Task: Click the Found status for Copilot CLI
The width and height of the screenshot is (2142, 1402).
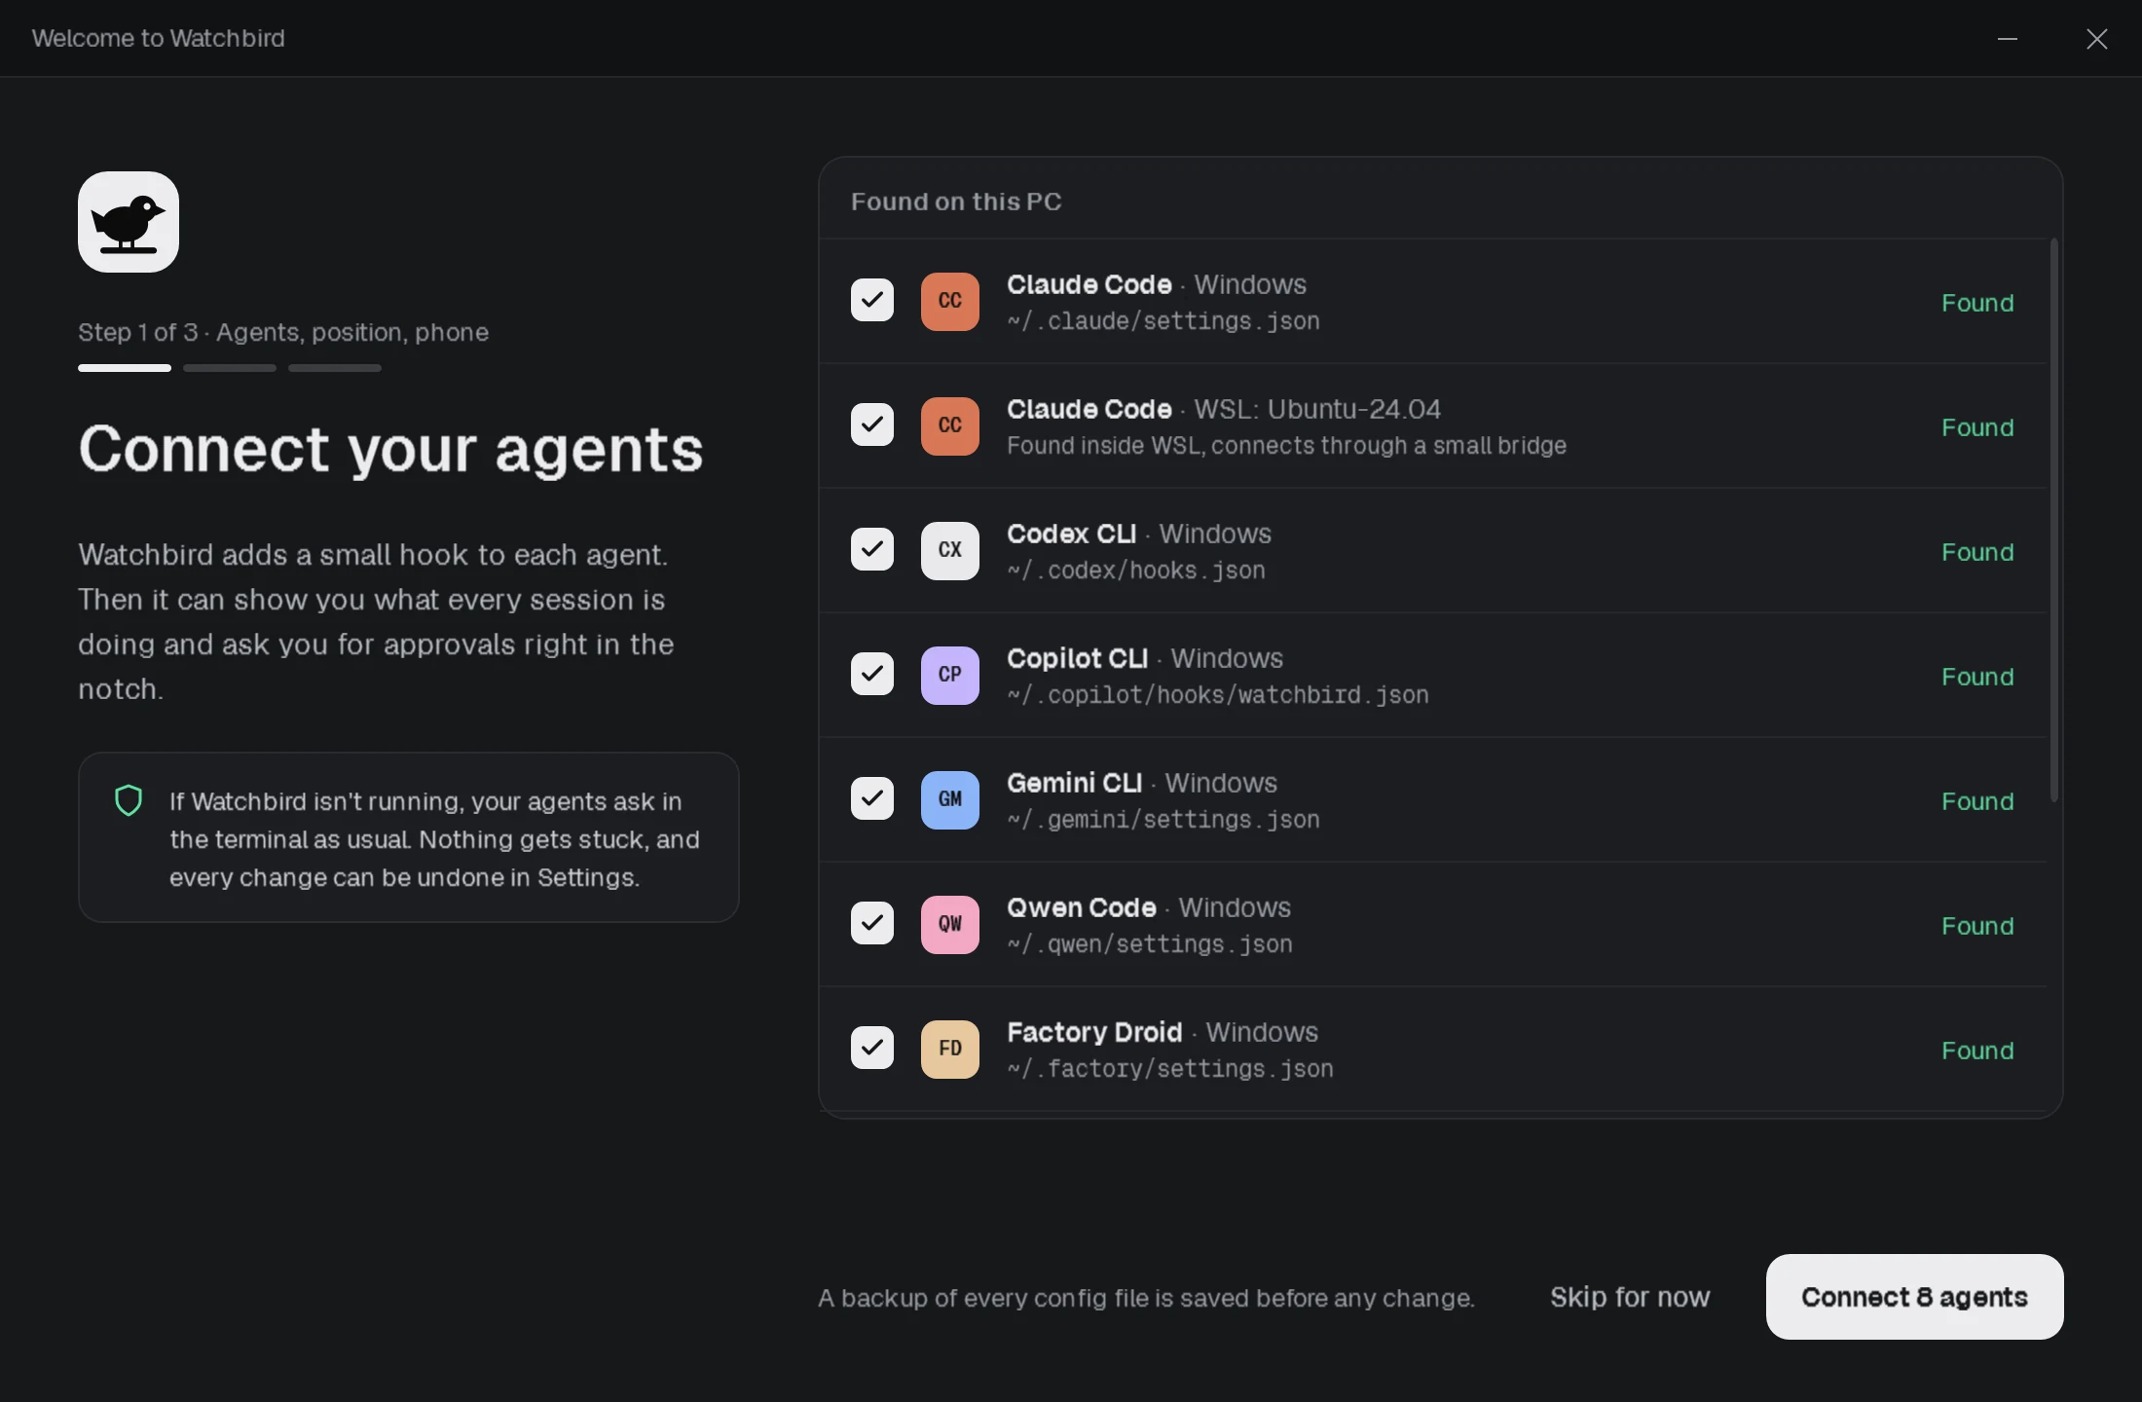Action: [1977, 677]
